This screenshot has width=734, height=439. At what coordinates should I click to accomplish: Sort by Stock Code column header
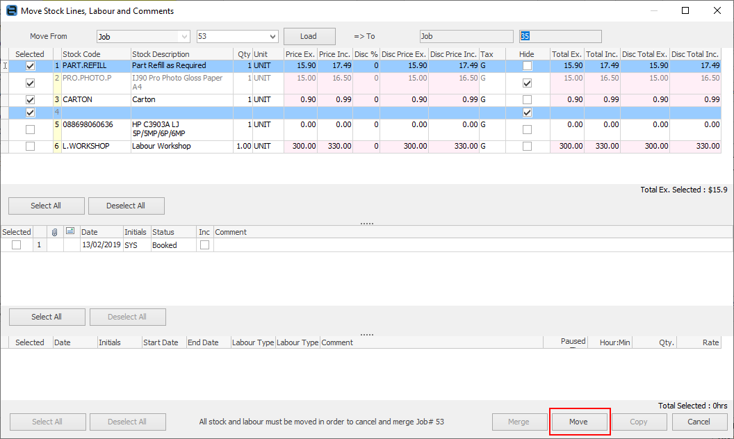pos(95,54)
